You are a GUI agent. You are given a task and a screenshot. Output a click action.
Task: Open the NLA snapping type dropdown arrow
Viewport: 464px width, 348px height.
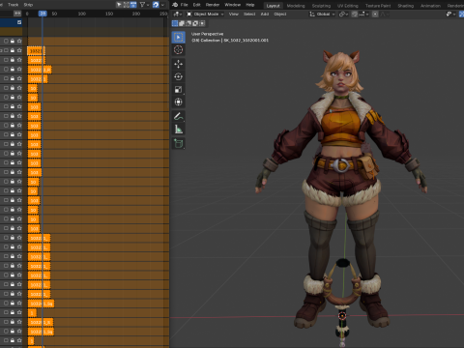163,5
